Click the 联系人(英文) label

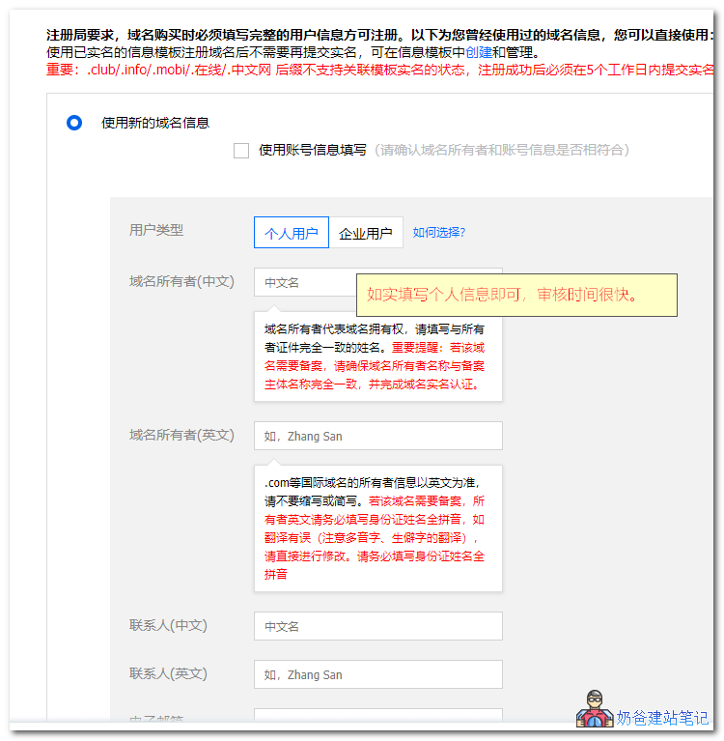click(168, 674)
